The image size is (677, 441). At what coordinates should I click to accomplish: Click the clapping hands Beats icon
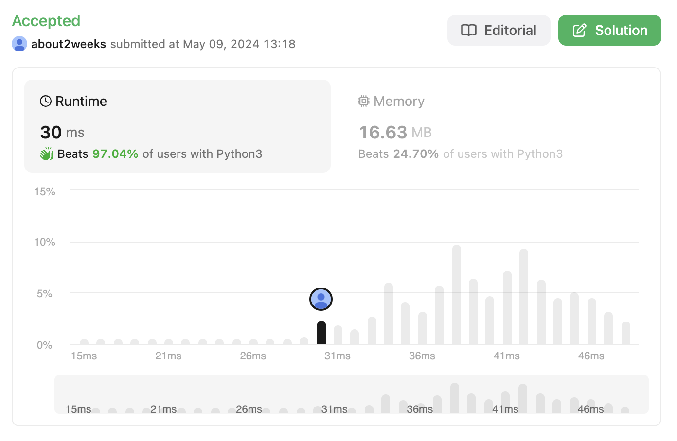pyautogui.click(x=47, y=154)
